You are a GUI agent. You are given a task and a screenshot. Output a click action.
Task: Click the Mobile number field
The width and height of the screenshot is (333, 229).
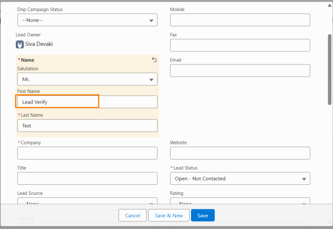click(240, 20)
